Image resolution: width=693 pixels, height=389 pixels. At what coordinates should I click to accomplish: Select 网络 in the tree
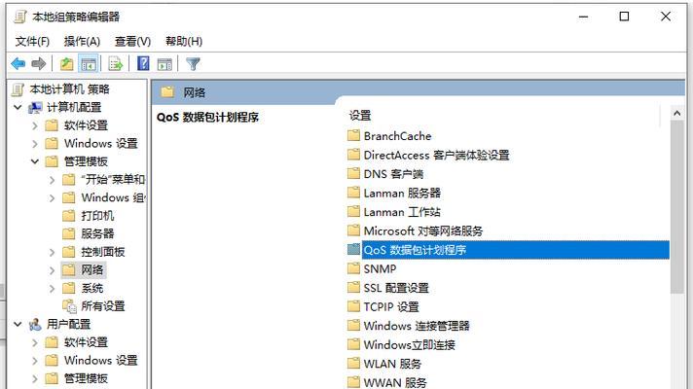[91, 269]
